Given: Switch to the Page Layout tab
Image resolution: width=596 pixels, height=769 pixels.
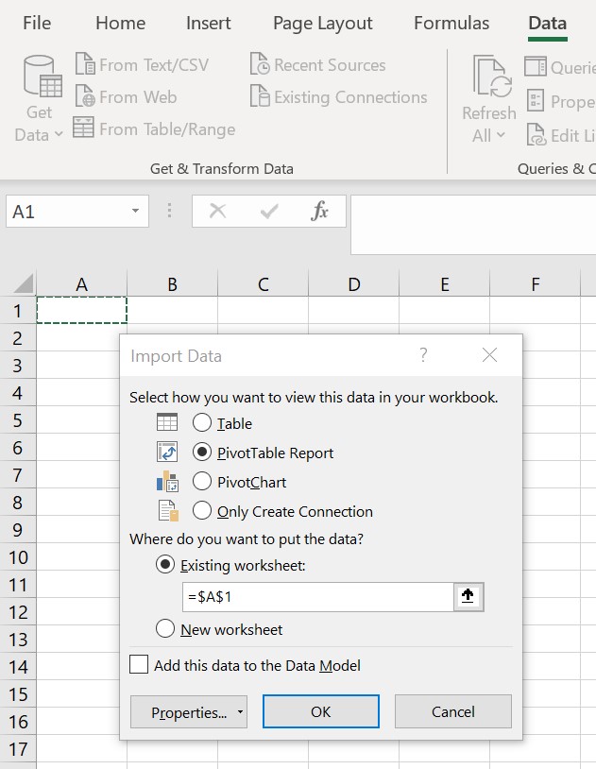Looking at the screenshot, I should tap(323, 24).
